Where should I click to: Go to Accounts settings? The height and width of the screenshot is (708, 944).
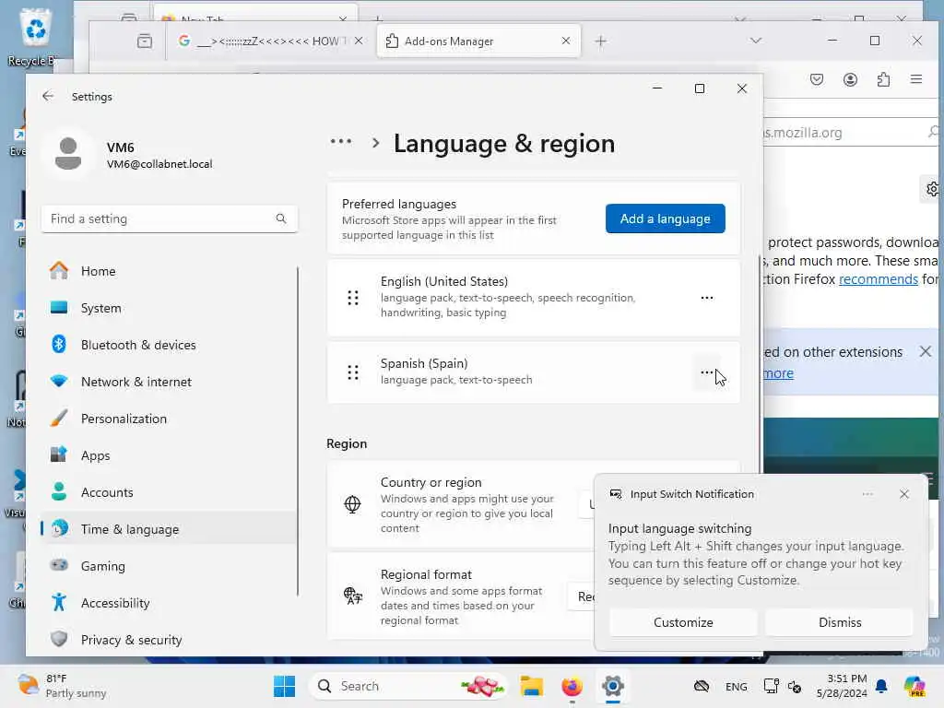(x=169, y=492)
